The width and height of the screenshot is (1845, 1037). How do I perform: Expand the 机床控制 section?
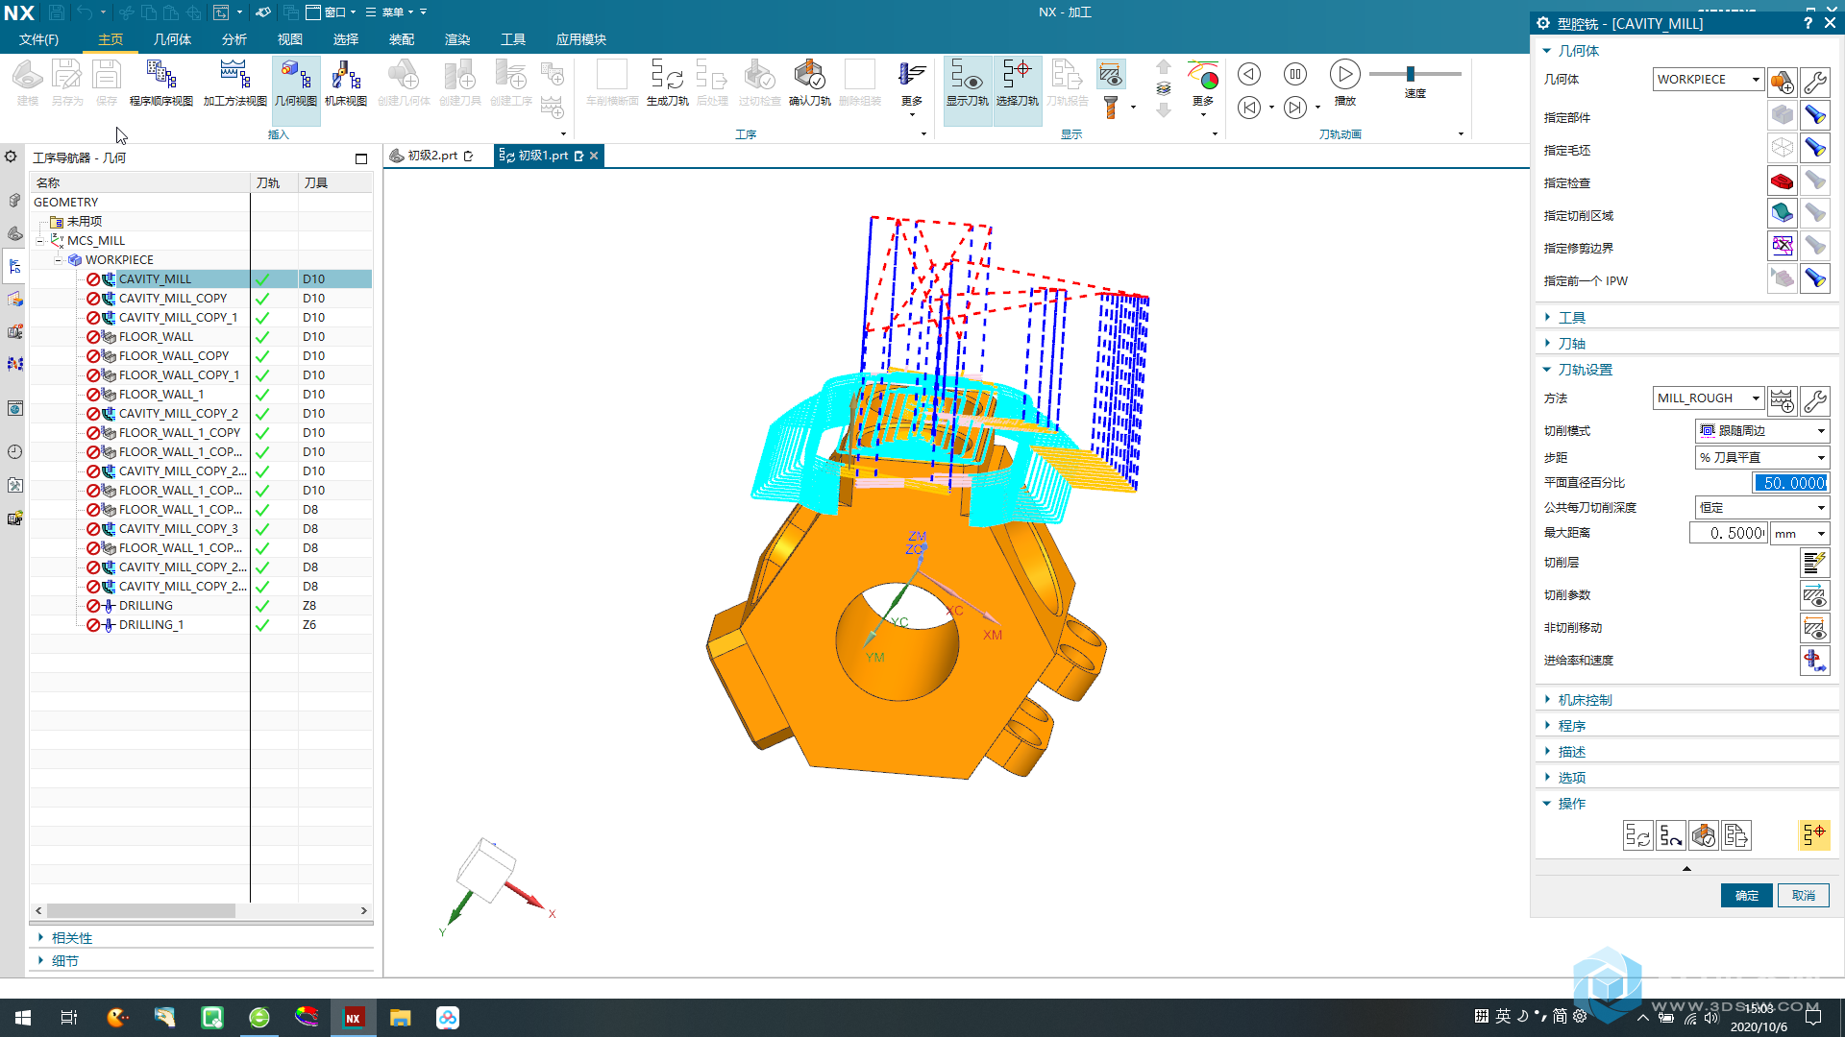(x=1585, y=700)
